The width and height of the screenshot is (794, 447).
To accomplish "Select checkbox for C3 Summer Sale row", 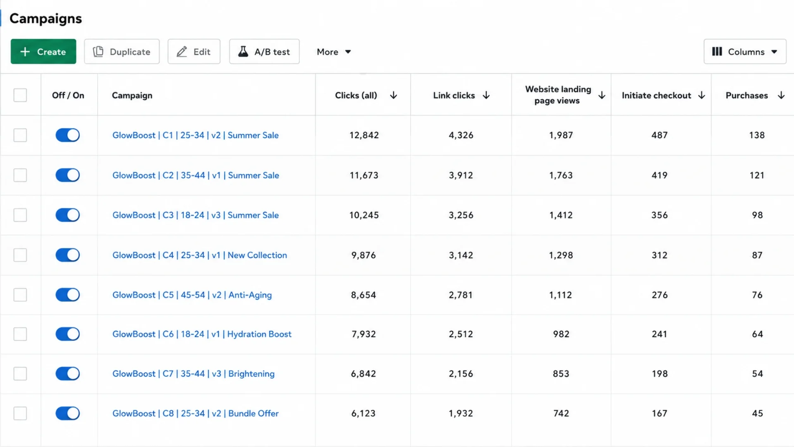I will [x=20, y=215].
